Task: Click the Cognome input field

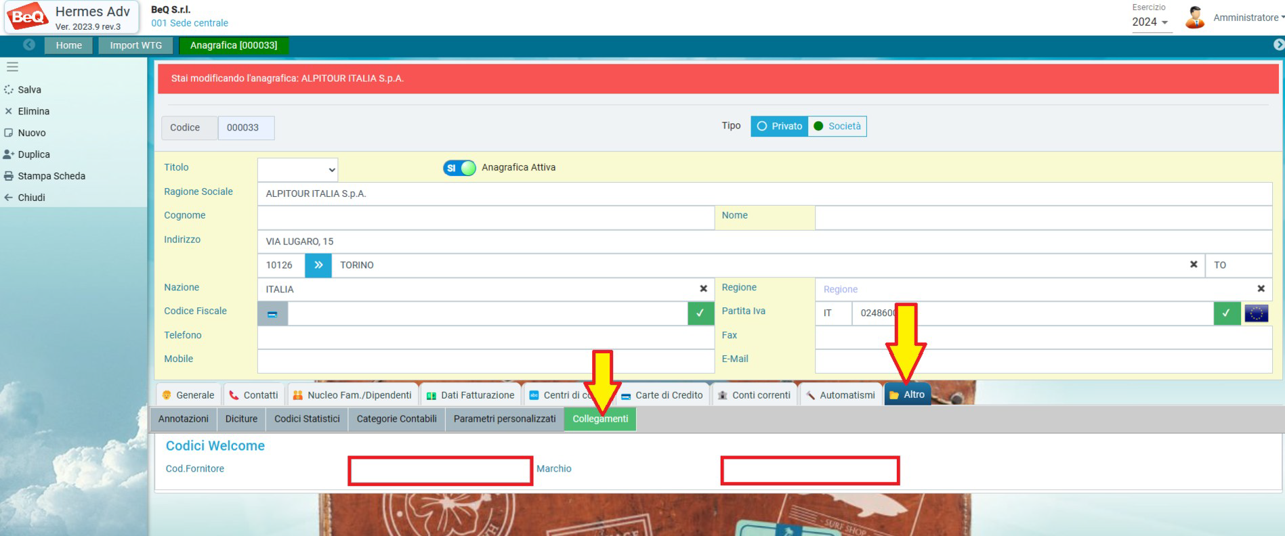Action: 486,218
